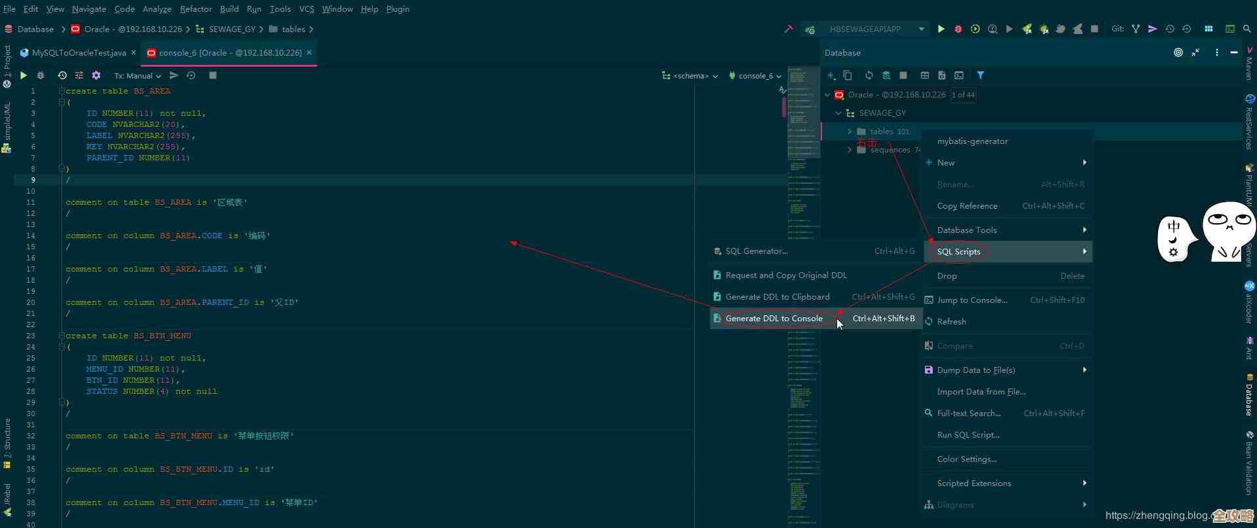Click the red Debug bug icon
The height and width of the screenshot is (528, 1257).
[x=958, y=29]
